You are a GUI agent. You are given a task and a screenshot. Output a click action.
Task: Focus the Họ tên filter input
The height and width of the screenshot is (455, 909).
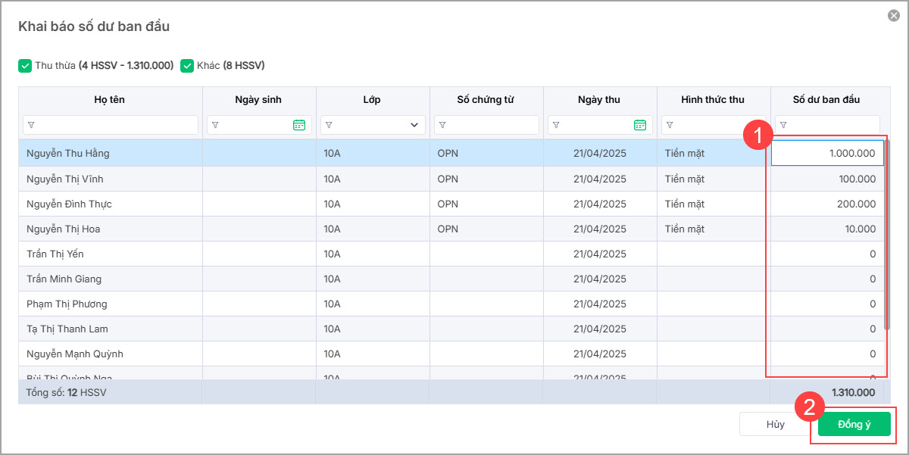[x=111, y=125]
